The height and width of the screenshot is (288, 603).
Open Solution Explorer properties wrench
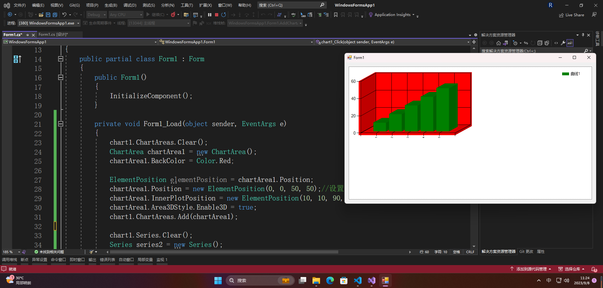563,43
